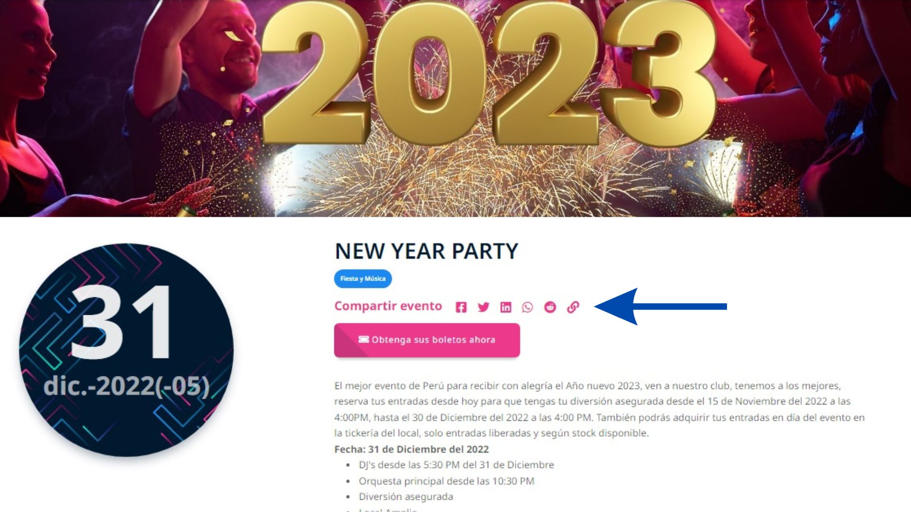Click the round 31 dic.-2022 date badge
Screen dimensions: 911x512
[x=126, y=350]
